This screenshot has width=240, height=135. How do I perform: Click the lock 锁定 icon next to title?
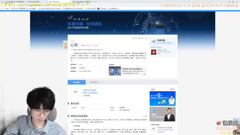click(88, 45)
